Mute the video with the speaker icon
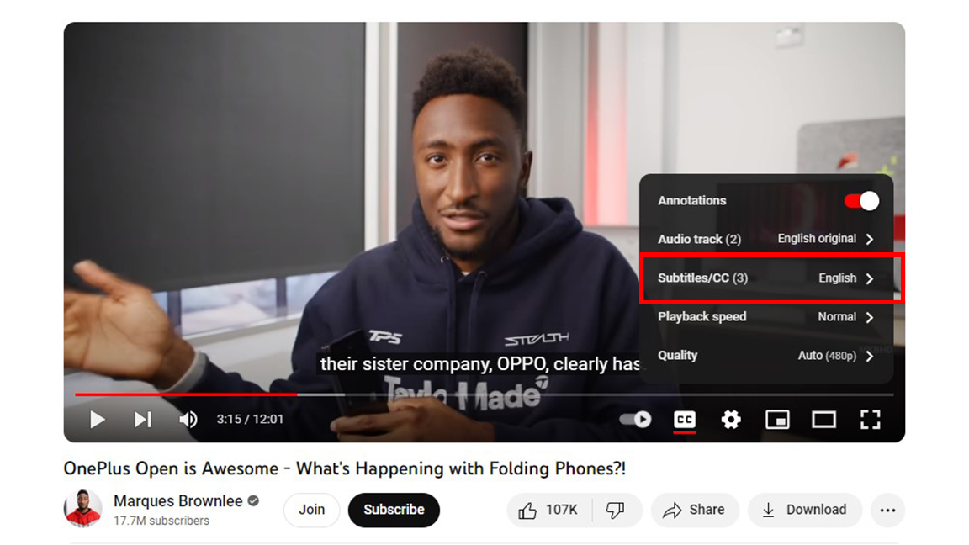The image size is (969, 545). point(188,420)
